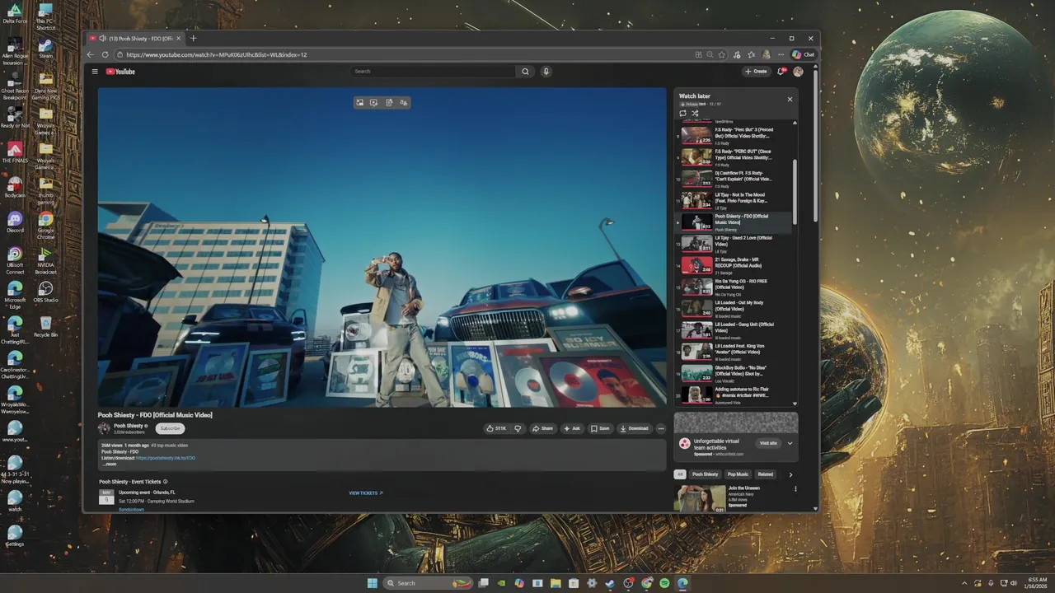Visit site for sponsored virtual team ad
Viewport: 1055px width, 593px height.
[x=768, y=443]
